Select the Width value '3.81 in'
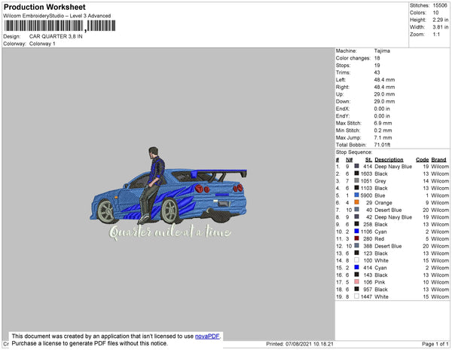Viewport: 452px width, 350px height. tap(441, 27)
